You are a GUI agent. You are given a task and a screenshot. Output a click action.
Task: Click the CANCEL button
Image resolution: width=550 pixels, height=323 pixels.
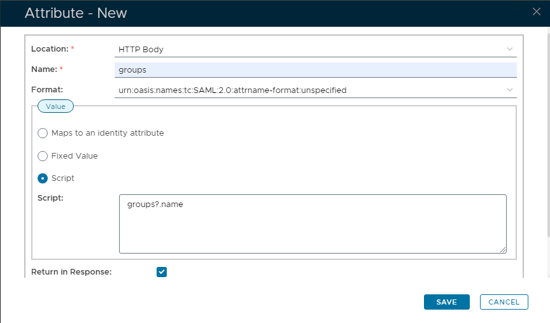504,302
